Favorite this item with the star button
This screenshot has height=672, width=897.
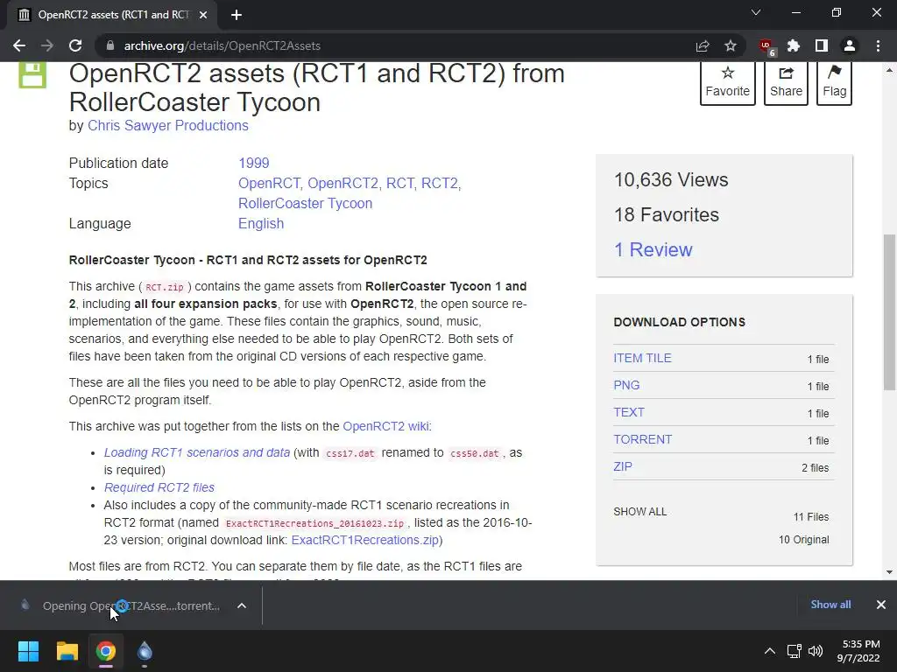727,82
